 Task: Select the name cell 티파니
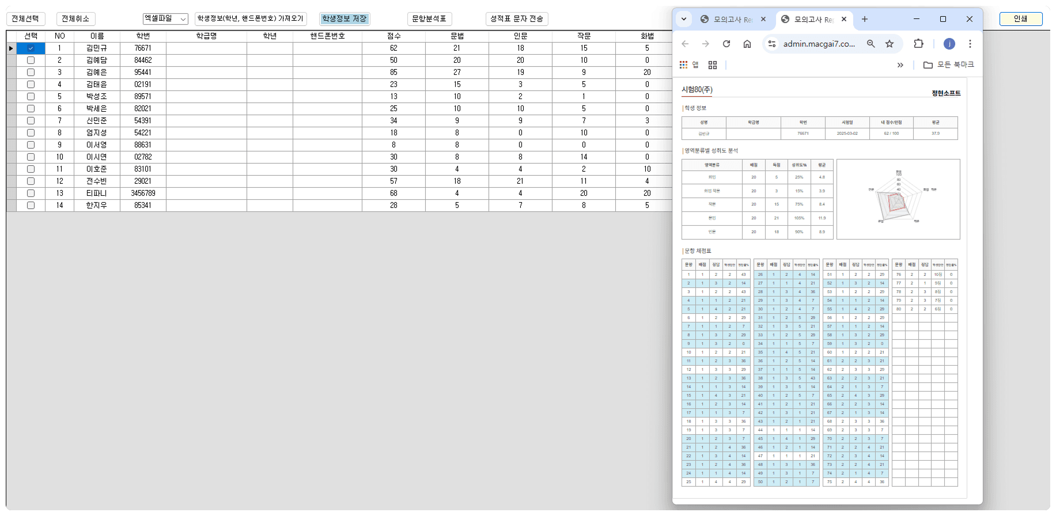click(x=97, y=193)
